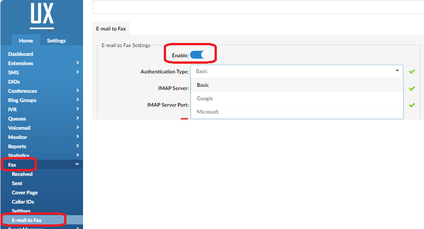Open the IVR menu item

[x=12, y=109]
